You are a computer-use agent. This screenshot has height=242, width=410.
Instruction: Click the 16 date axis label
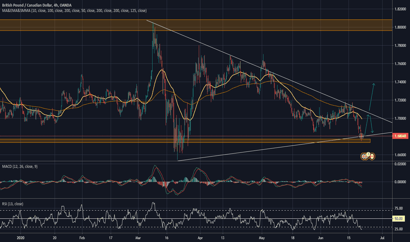point(167,238)
